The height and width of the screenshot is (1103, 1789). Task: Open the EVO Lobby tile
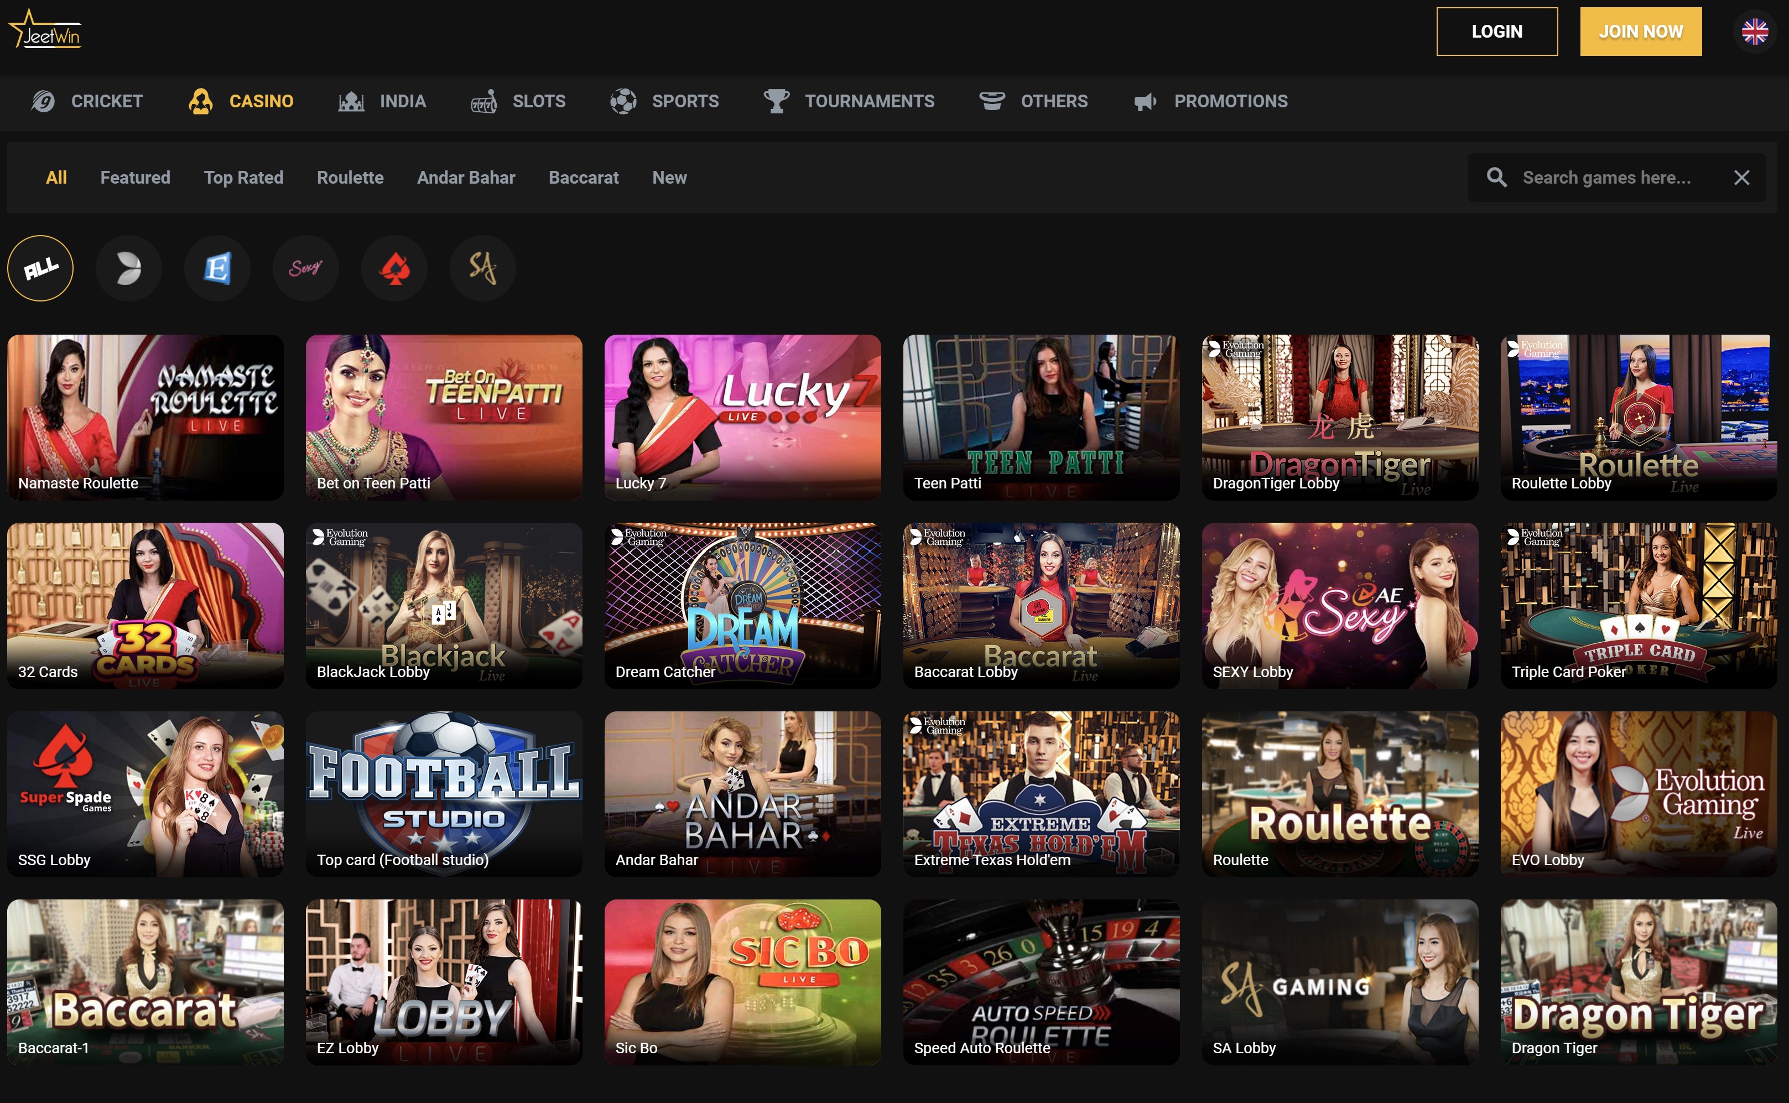(x=1638, y=794)
